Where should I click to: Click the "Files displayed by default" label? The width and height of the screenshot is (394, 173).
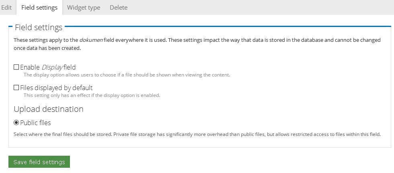pyautogui.click(x=56, y=88)
